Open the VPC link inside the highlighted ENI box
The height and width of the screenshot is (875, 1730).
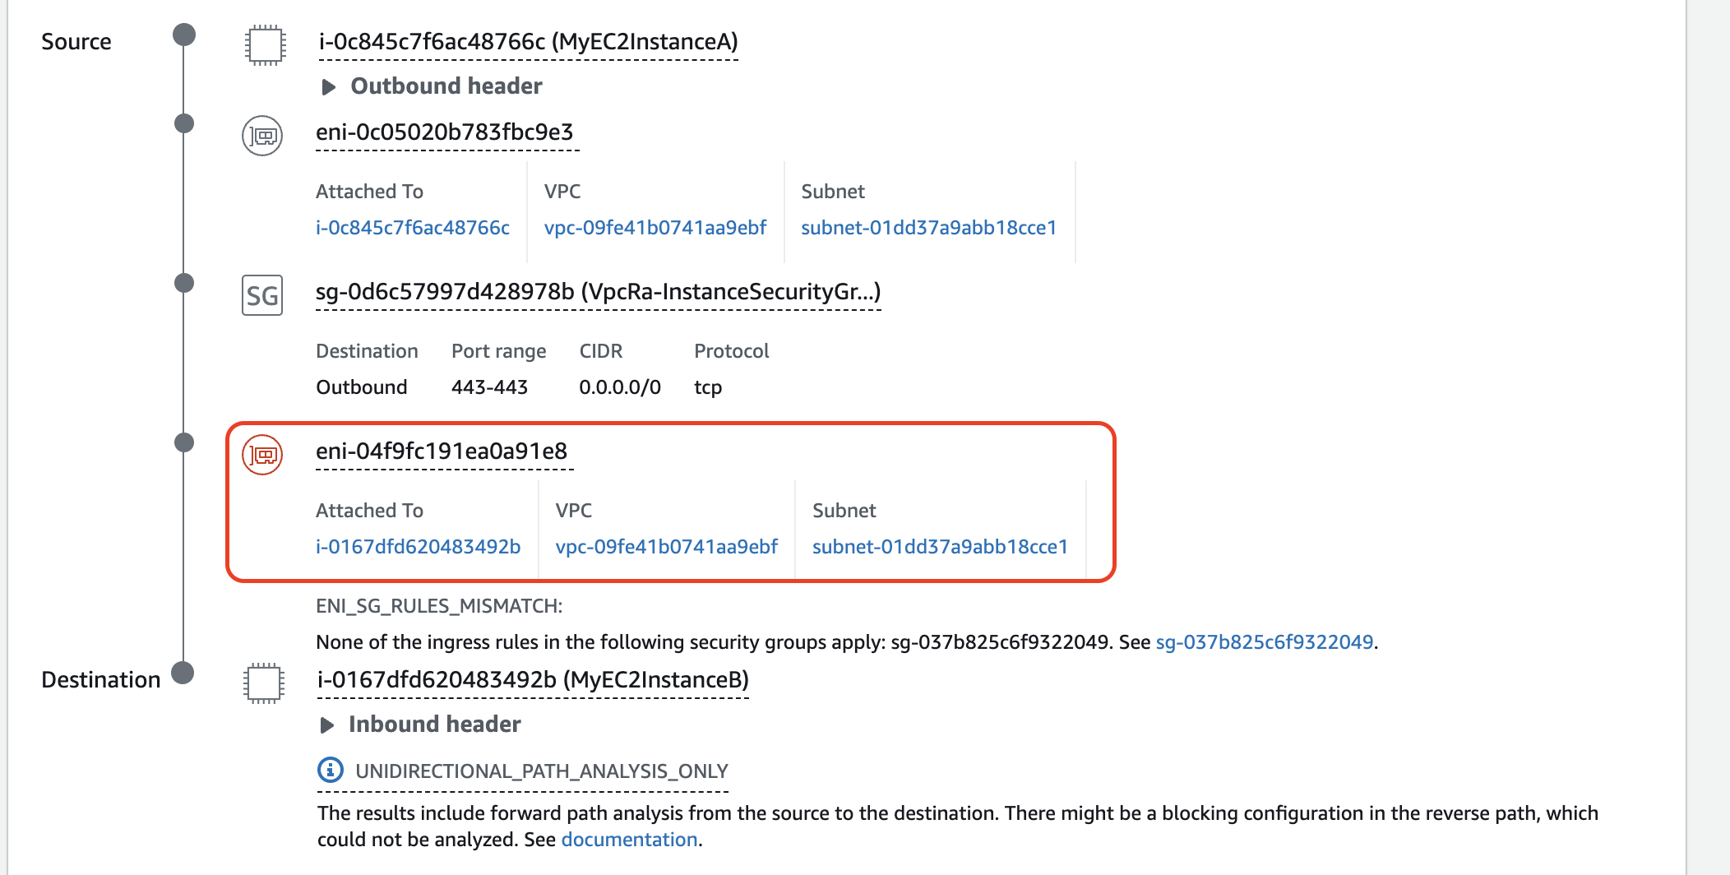click(668, 546)
